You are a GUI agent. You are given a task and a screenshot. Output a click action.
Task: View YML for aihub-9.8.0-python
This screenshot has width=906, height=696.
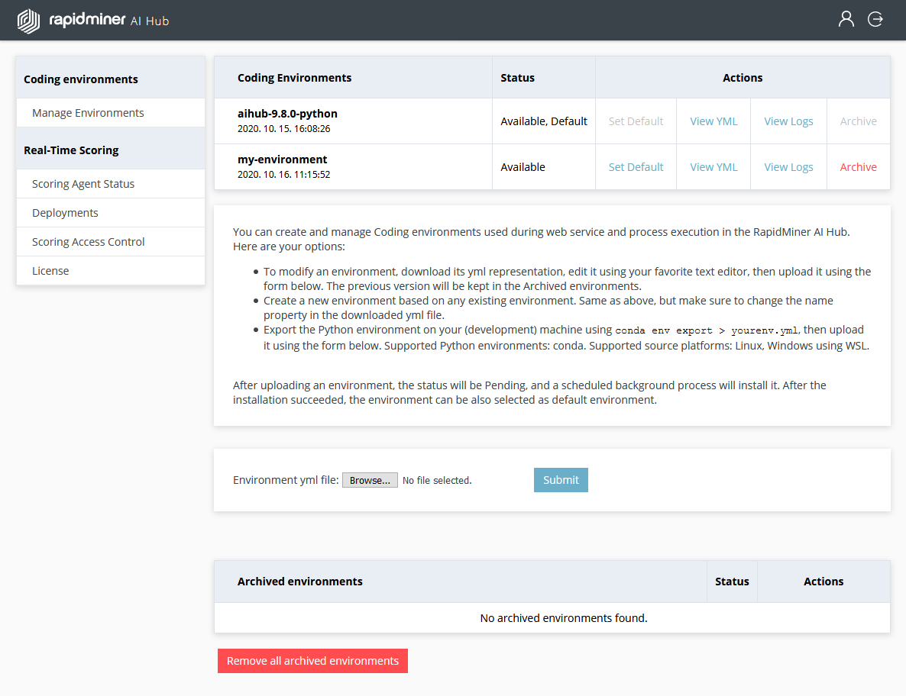coord(713,121)
